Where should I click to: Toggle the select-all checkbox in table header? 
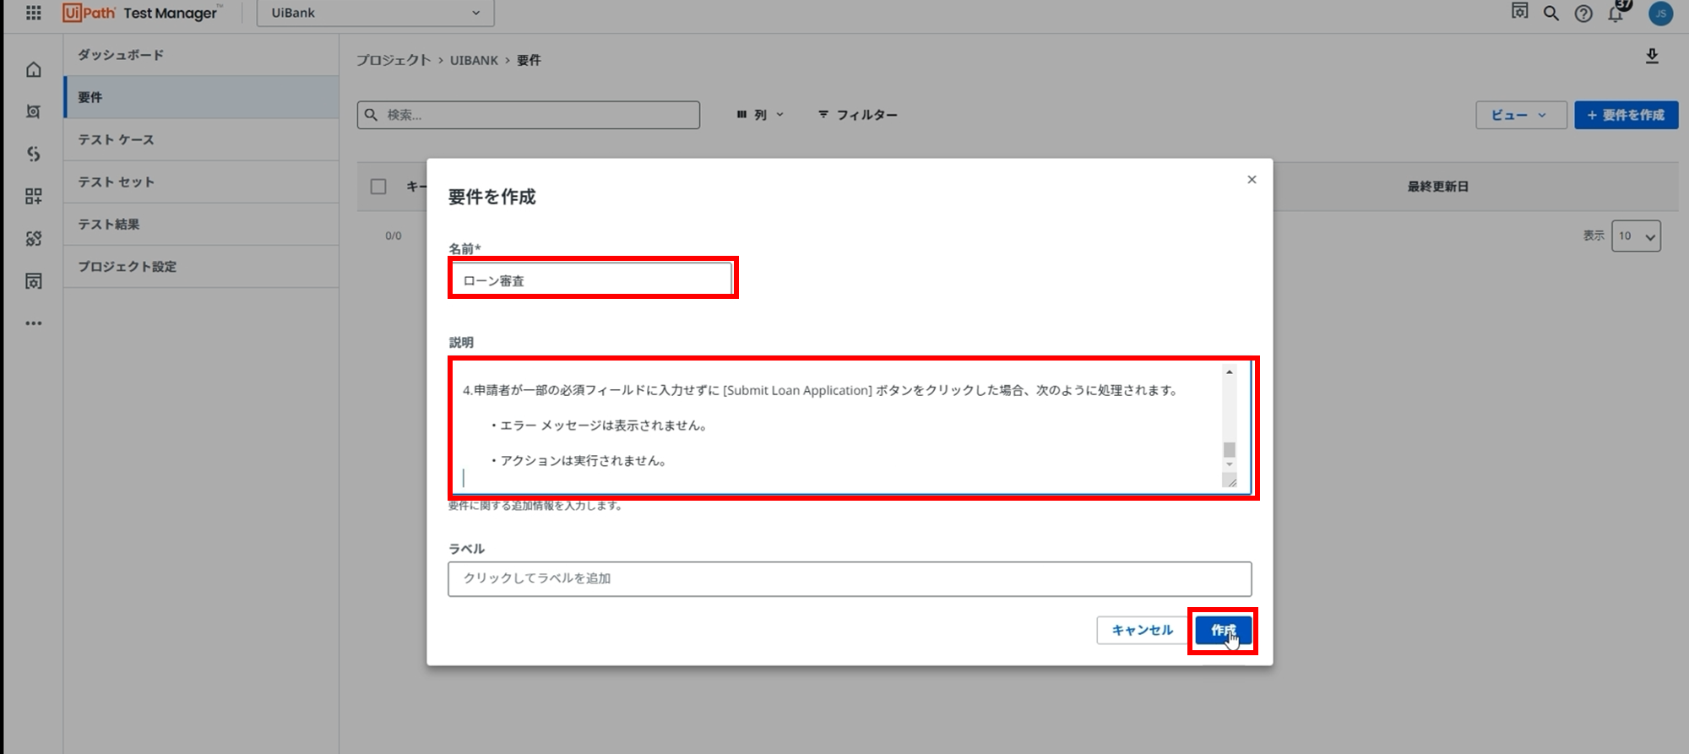point(378,187)
